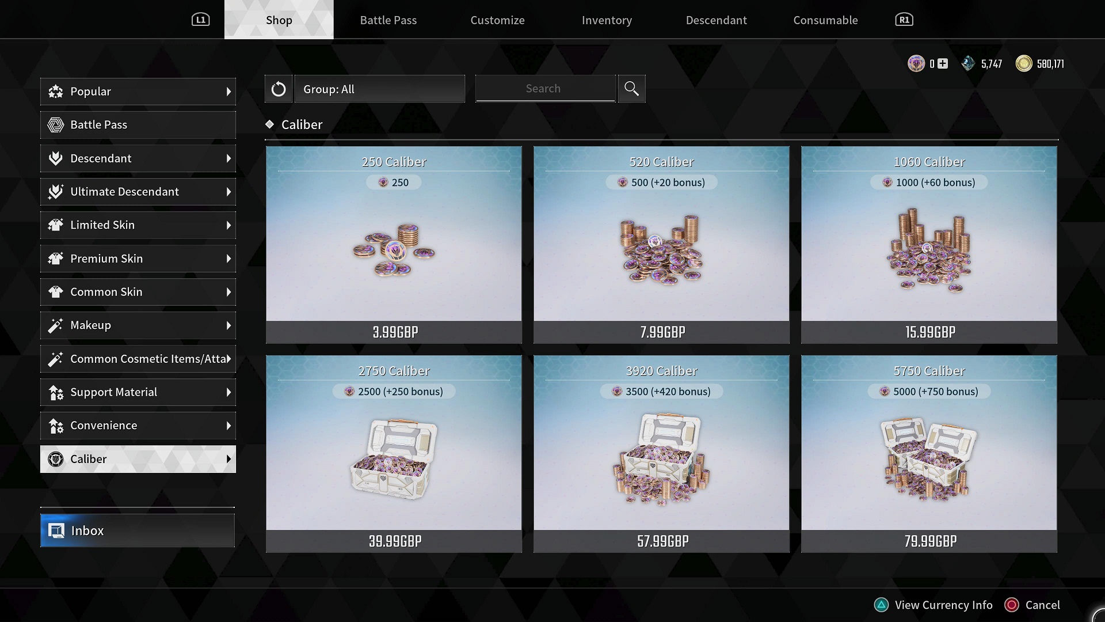Select the Battle Pass tab at the top
The image size is (1105, 622).
click(x=388, y=20)
